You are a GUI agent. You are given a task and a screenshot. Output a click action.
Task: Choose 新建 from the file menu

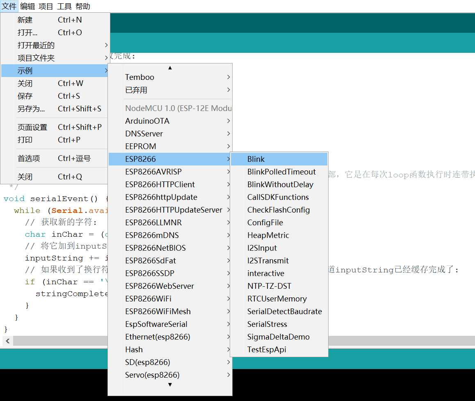(x=55, y=20)
